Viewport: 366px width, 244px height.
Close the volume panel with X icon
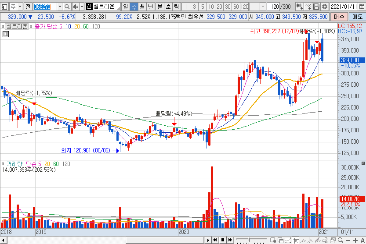point(363,163)
